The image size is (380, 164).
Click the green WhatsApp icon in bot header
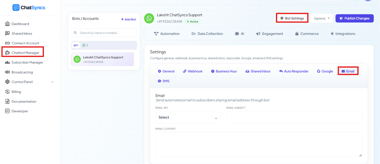coord(149,18)
